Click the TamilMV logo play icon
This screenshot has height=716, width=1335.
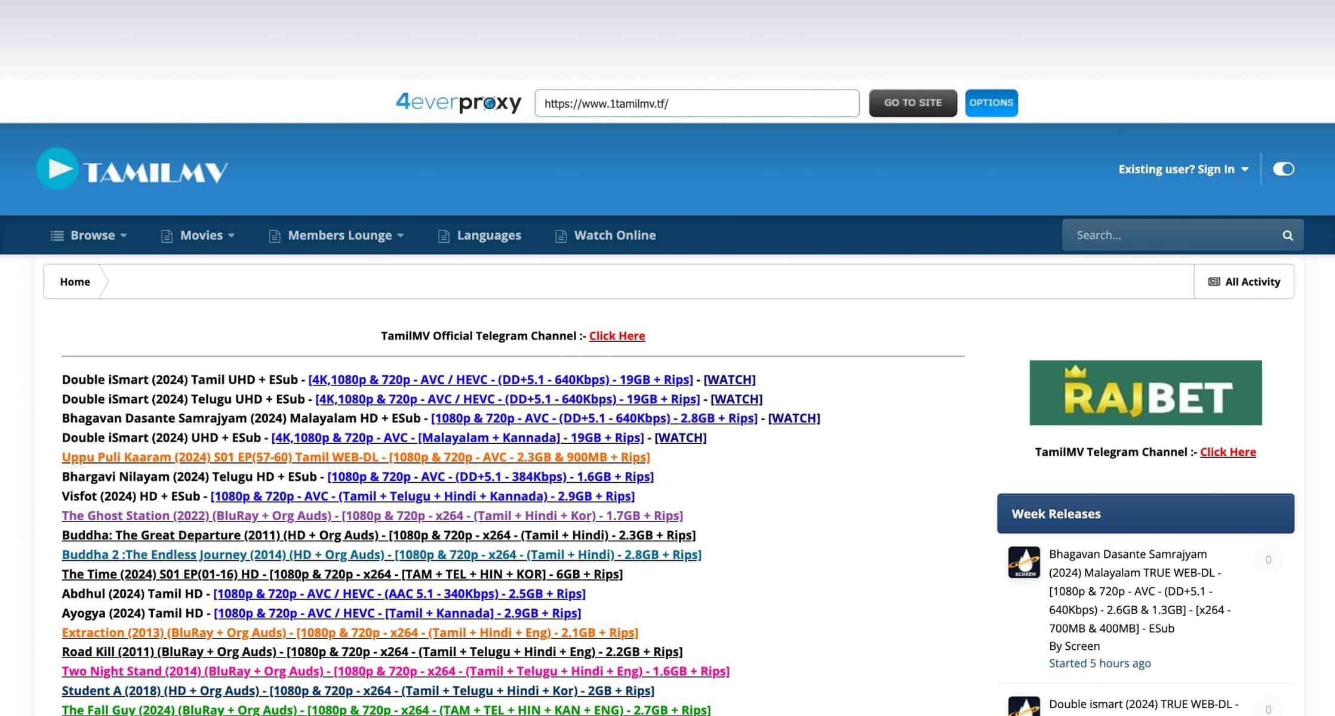click(x=58, y=169)
